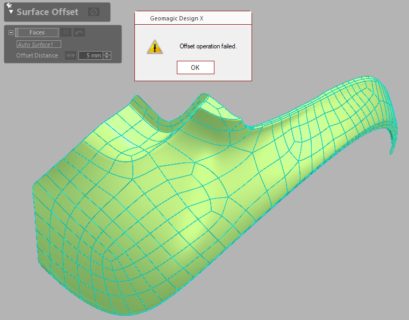Image resolution: width=409 pixels, height=320 pixels.
Task: Decrease Offset Distance with down arrow
Action: coord(107,58)
